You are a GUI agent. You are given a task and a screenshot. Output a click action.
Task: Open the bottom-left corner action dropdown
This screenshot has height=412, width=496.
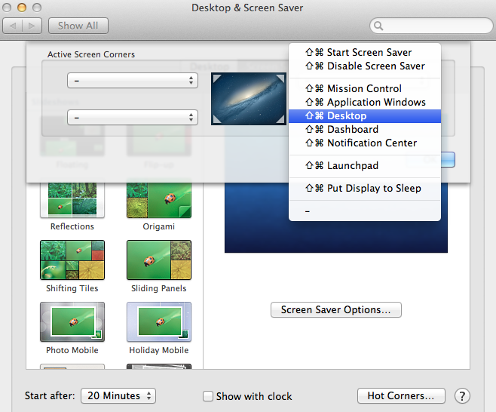click(133, 118)
